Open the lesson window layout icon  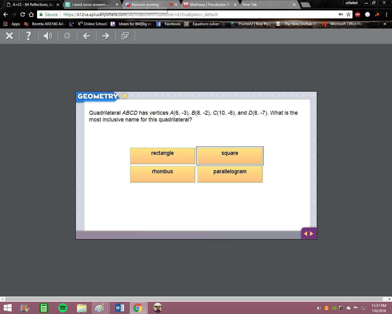pyautogui.click(x=125, y=36)
